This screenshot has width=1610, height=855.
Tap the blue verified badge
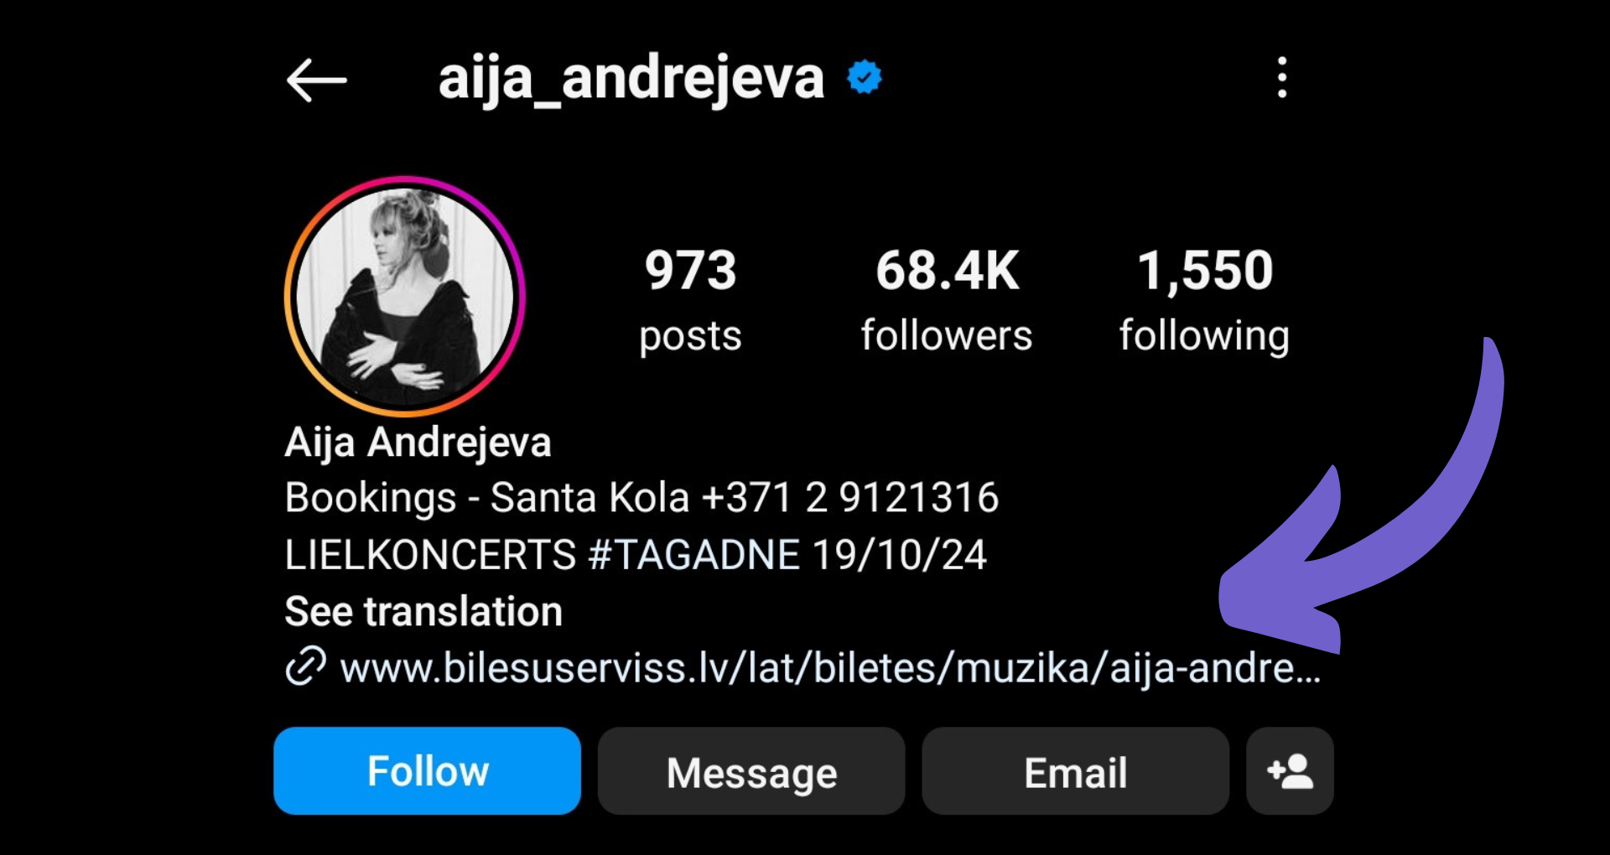[x=865, y=78]
